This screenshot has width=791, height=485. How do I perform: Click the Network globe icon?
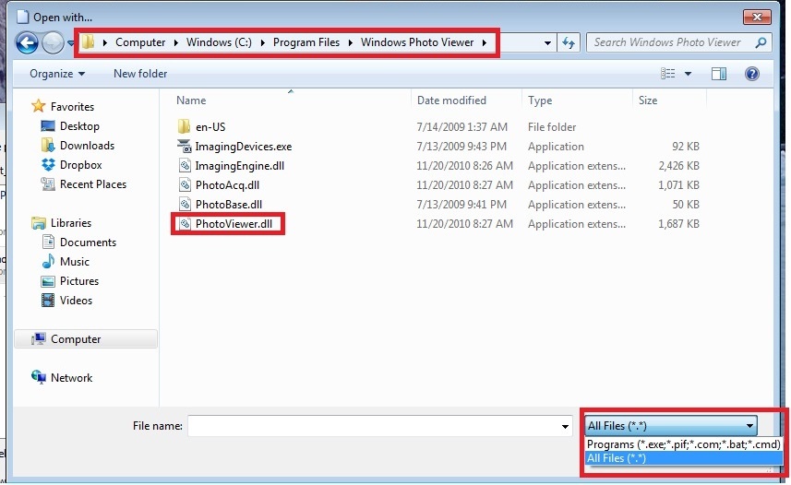(x=39, y=376)
